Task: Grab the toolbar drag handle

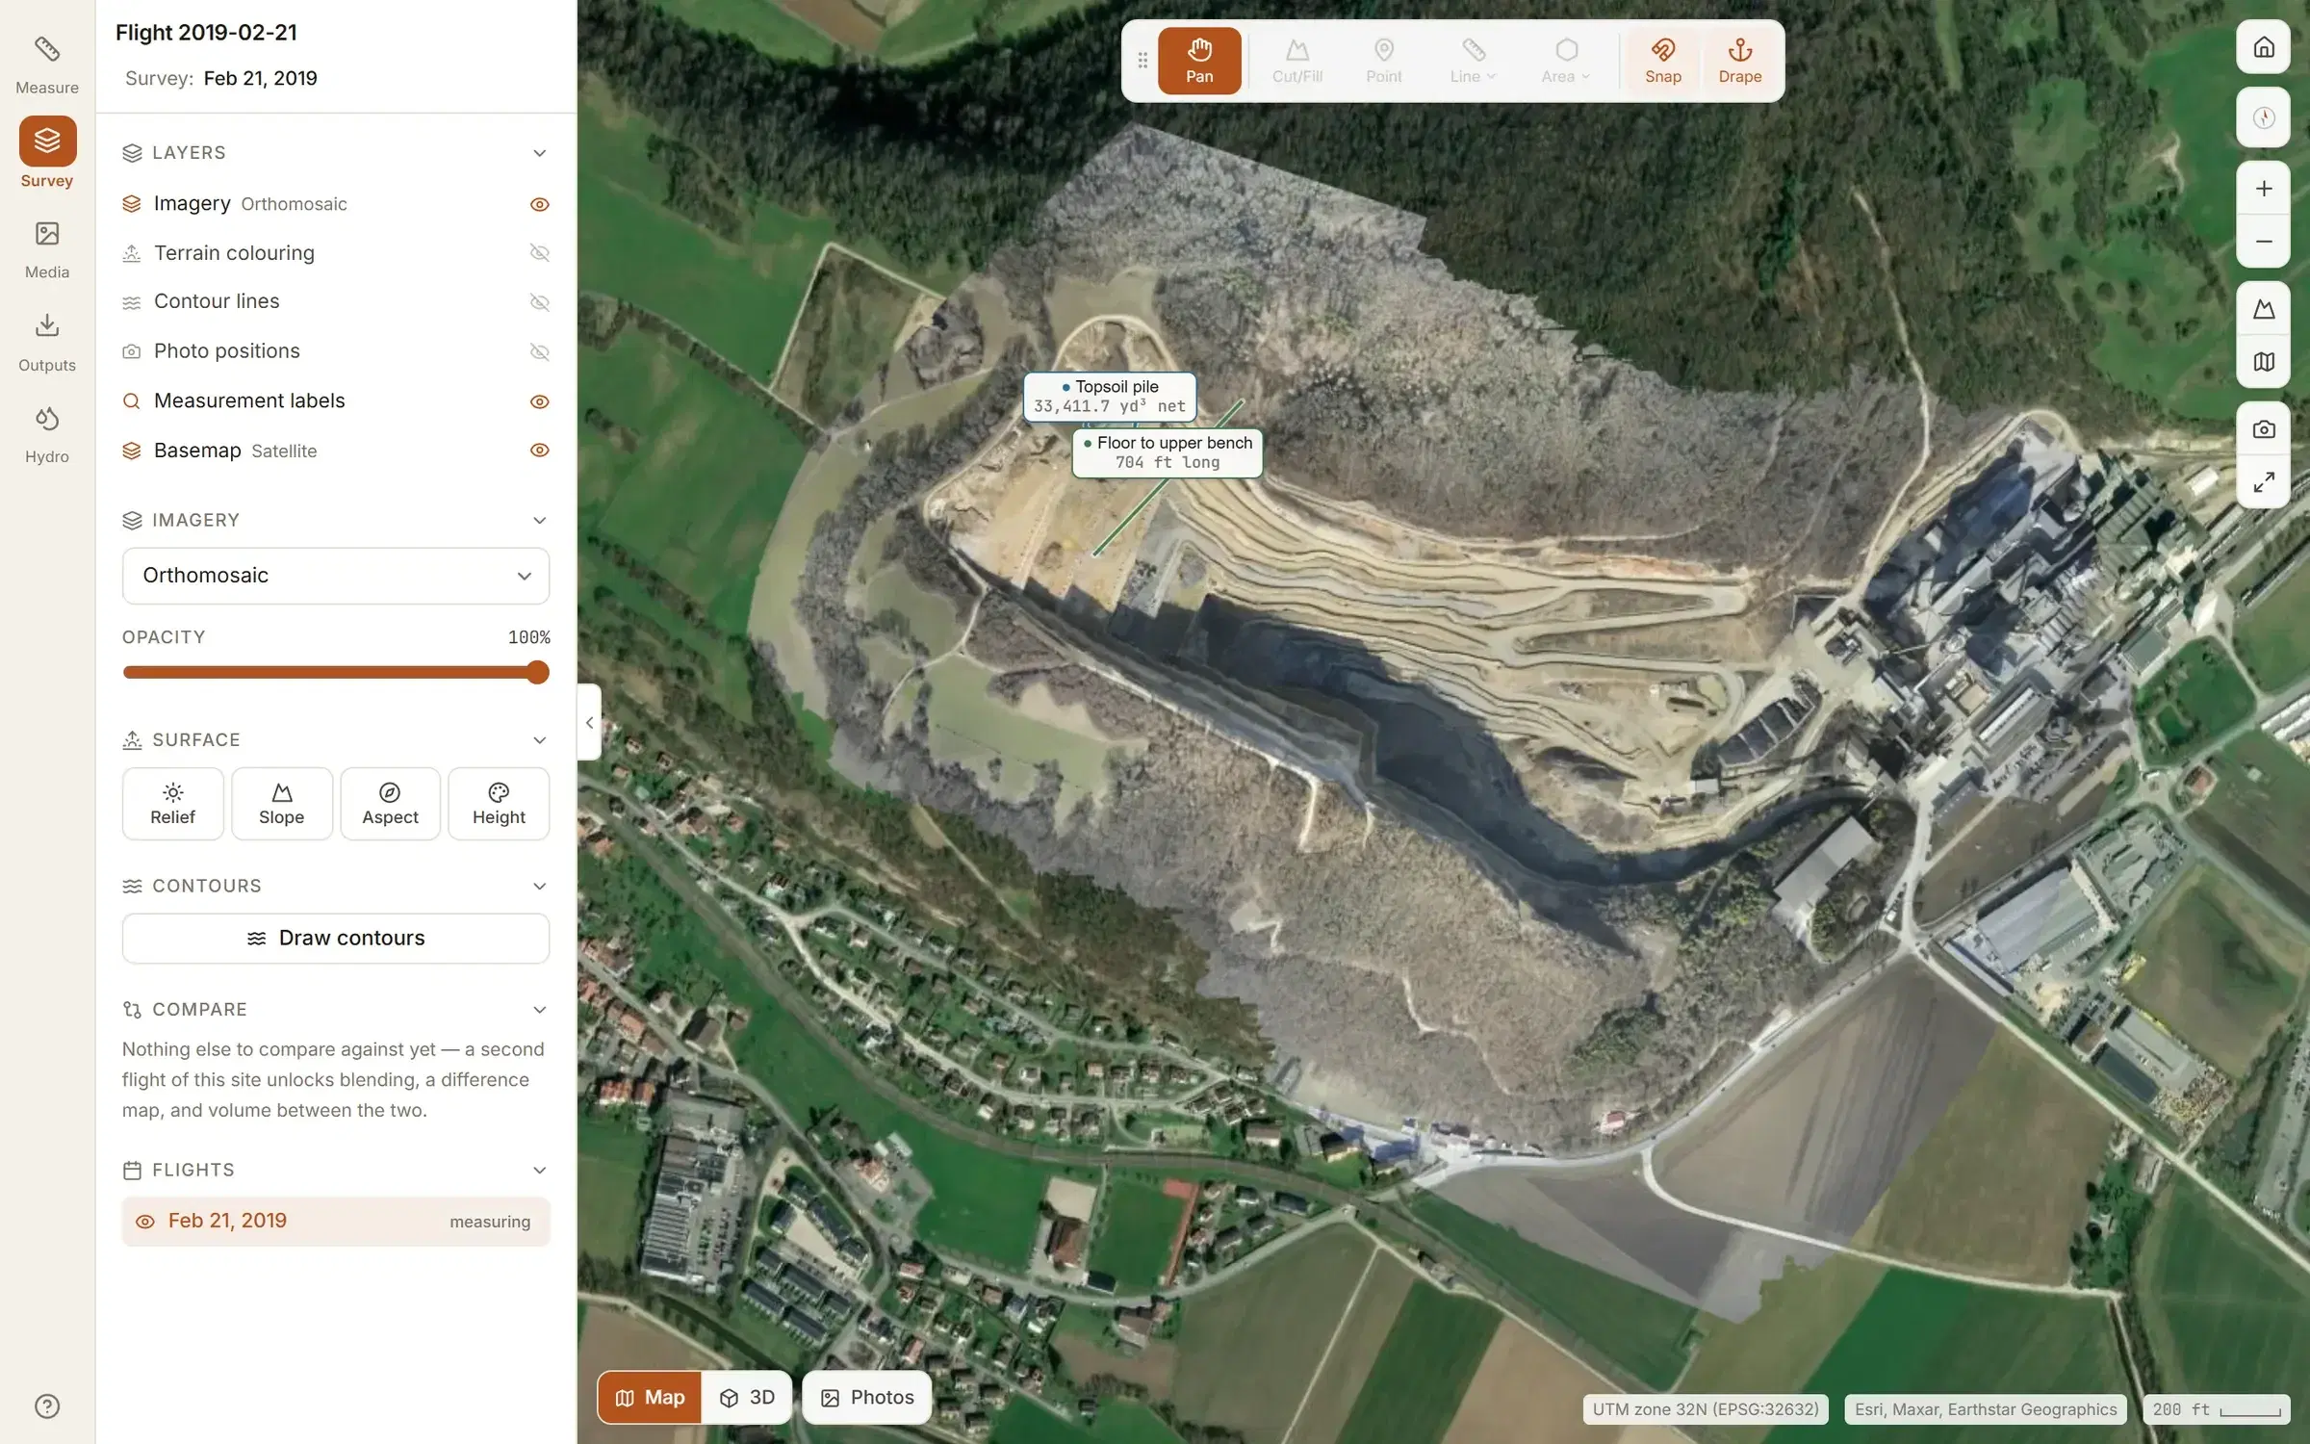Action: 1142,61
